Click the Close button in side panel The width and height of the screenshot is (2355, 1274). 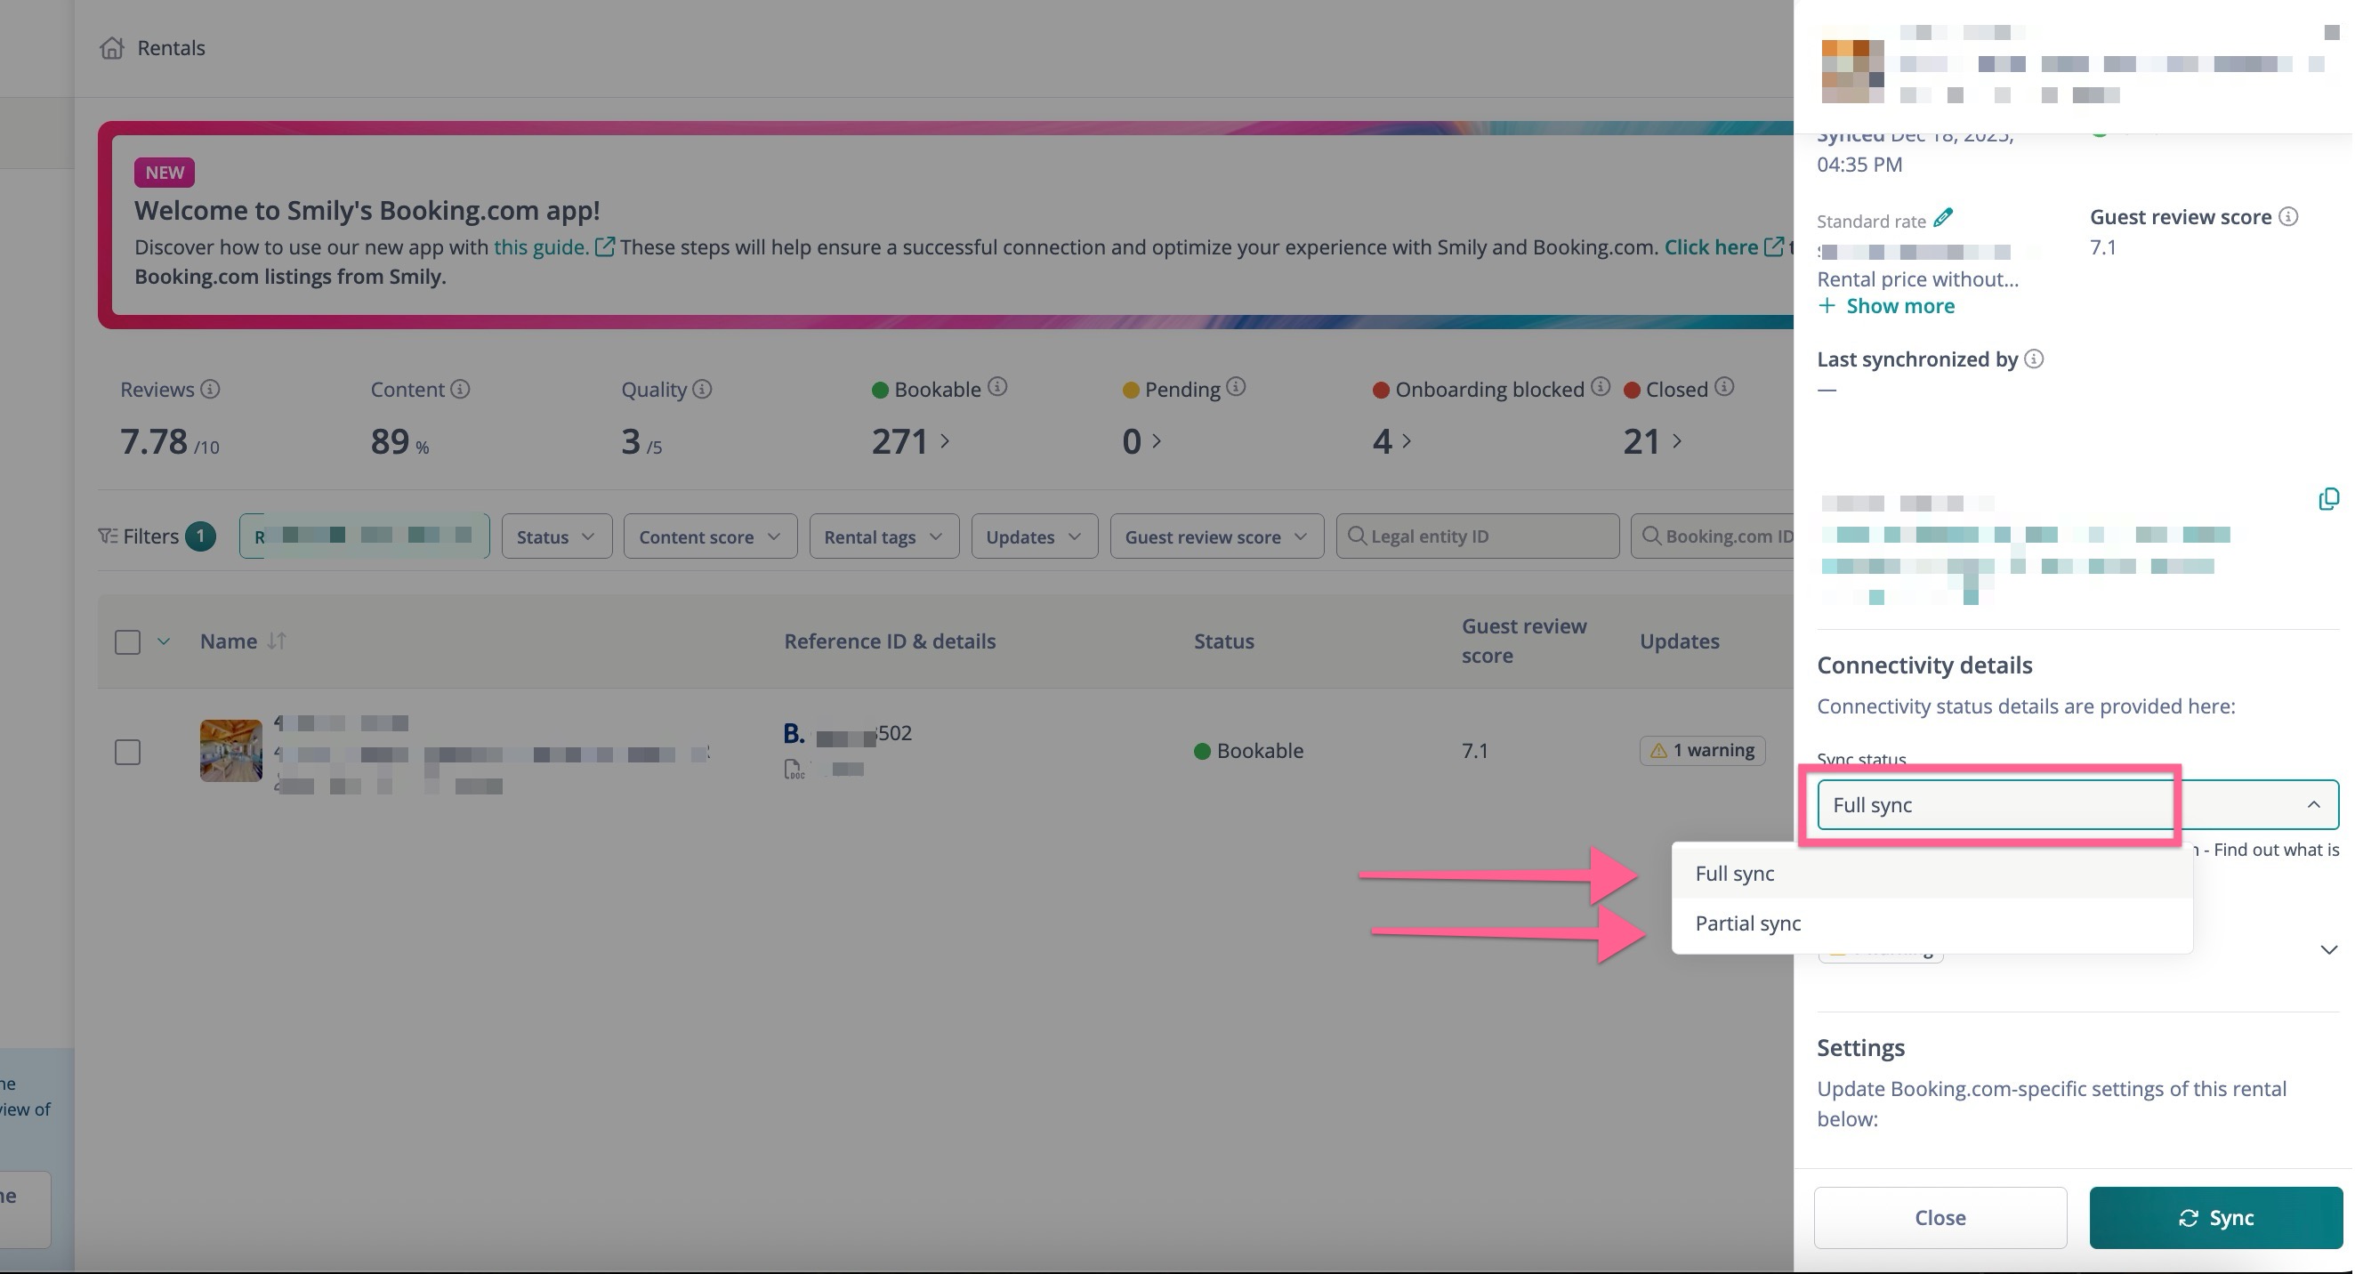(x=1940, y=1218)
